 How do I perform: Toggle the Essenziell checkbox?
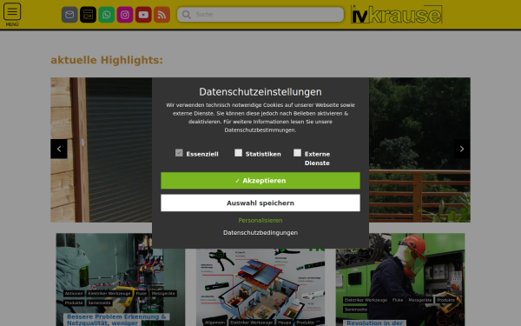pyautogui.click(x=179, y=153)
